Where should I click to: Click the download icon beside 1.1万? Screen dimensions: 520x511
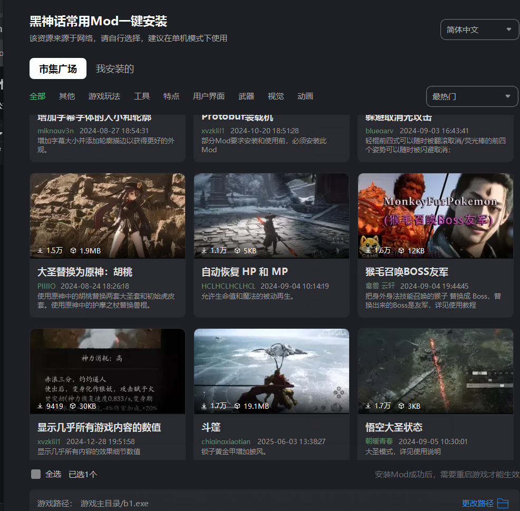[x=204, y=251]
